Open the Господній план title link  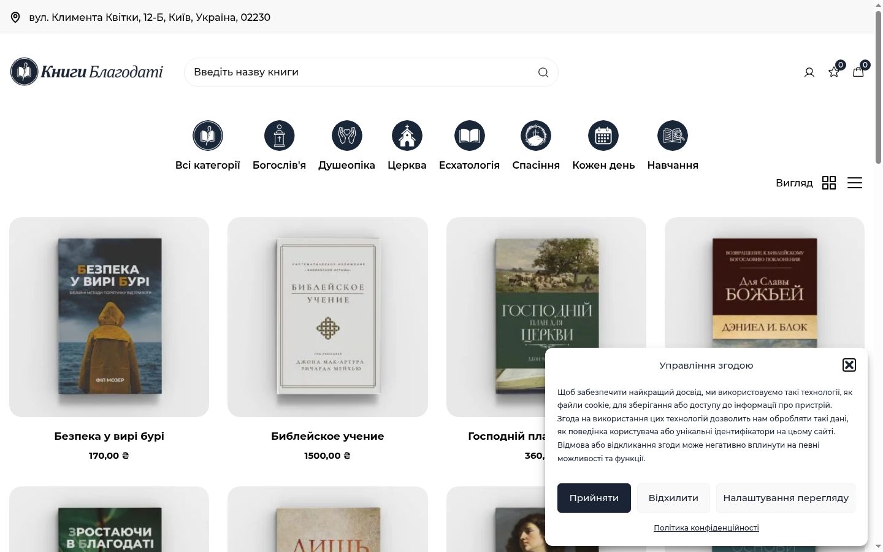click(506, 436)
